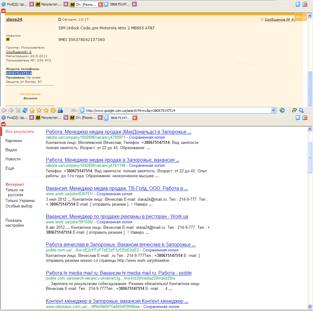Expand Показать настройки options
Viewport: 313px width, 311px height.
point(15,223)
